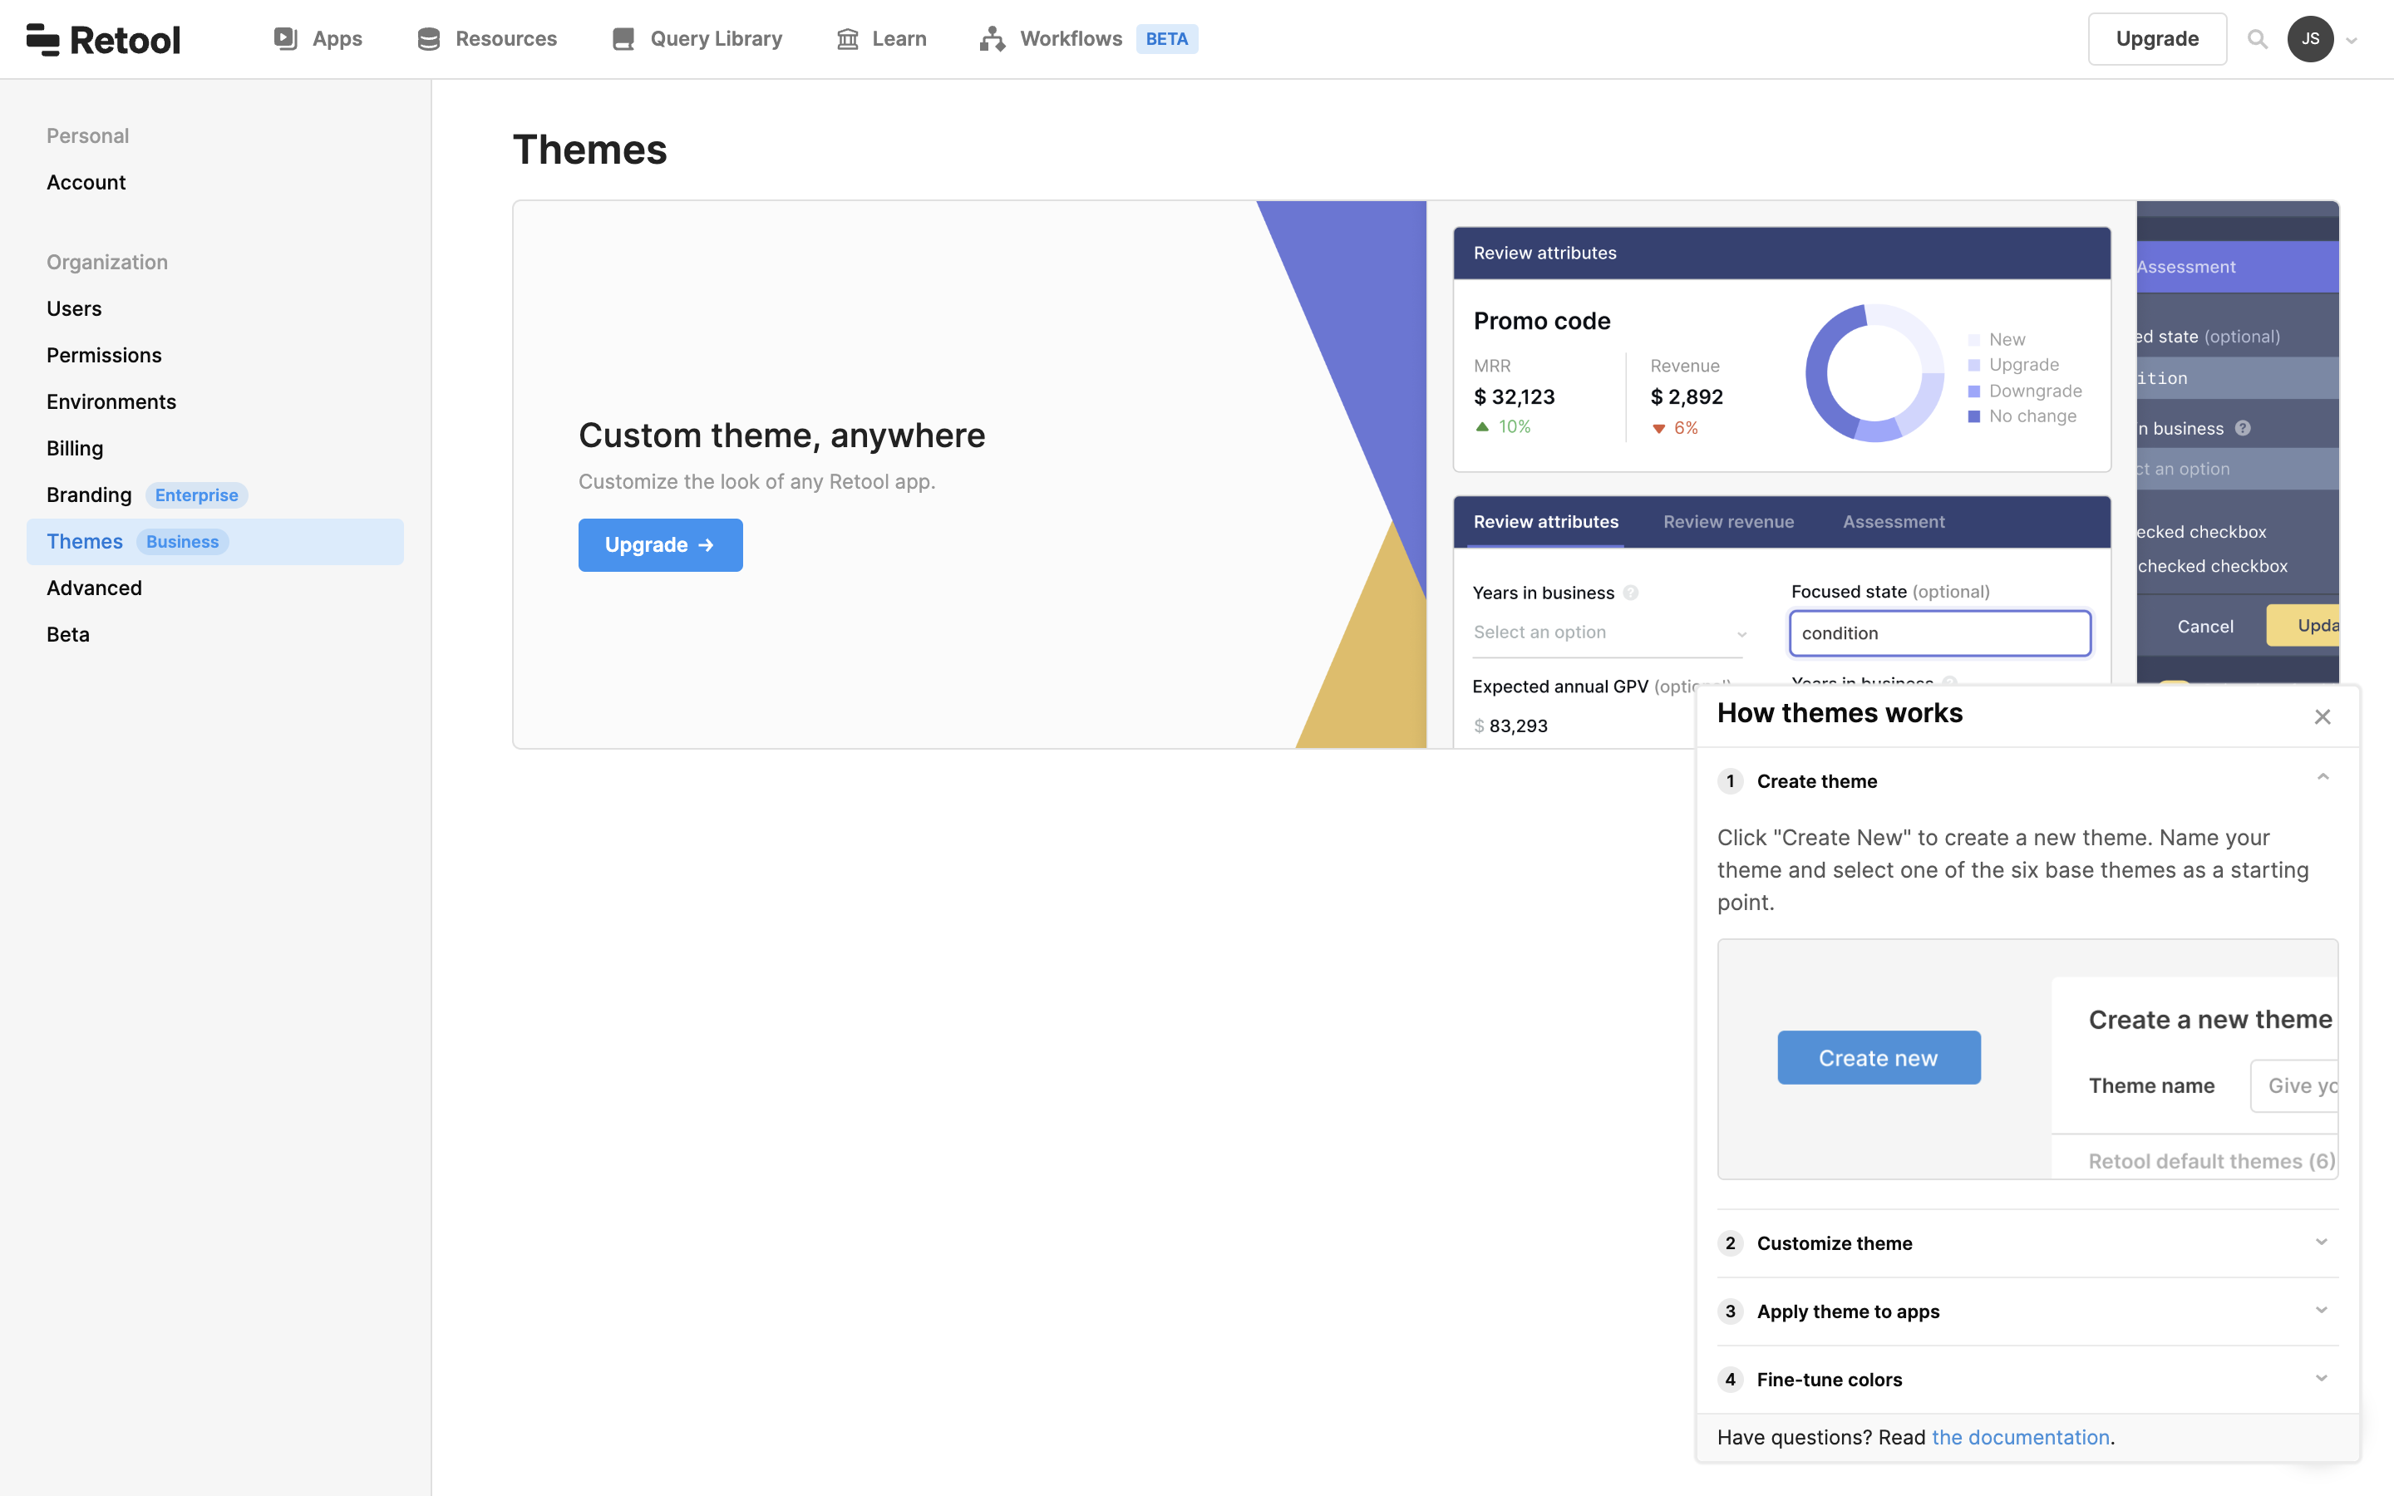The image size is (2394, 1496).
Task: Click the Review revenue tab in preview
Action: 1728,521
